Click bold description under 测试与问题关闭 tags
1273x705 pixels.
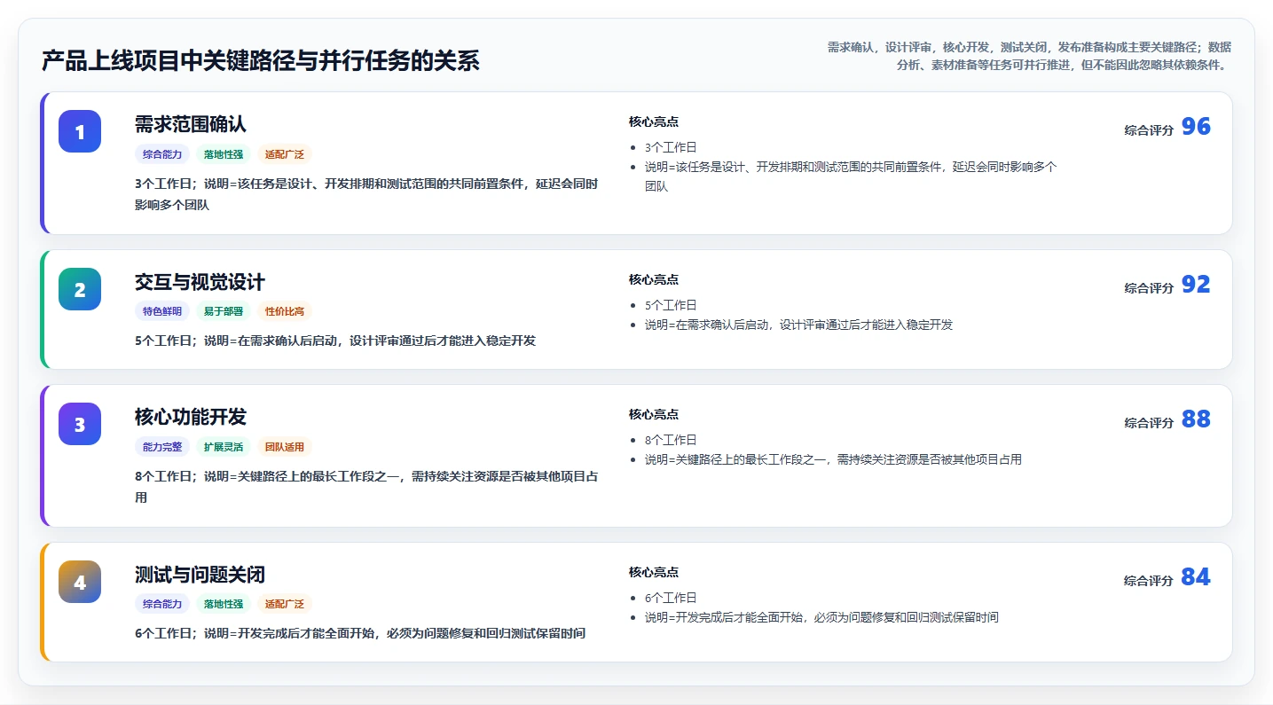click(x=360, y=633)
